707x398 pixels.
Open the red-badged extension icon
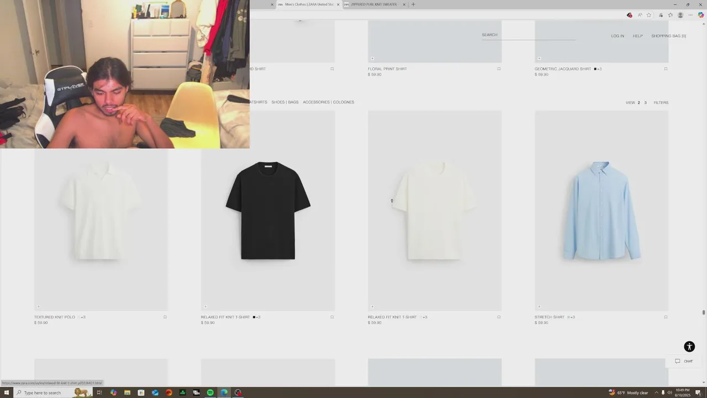pos(629,15)
